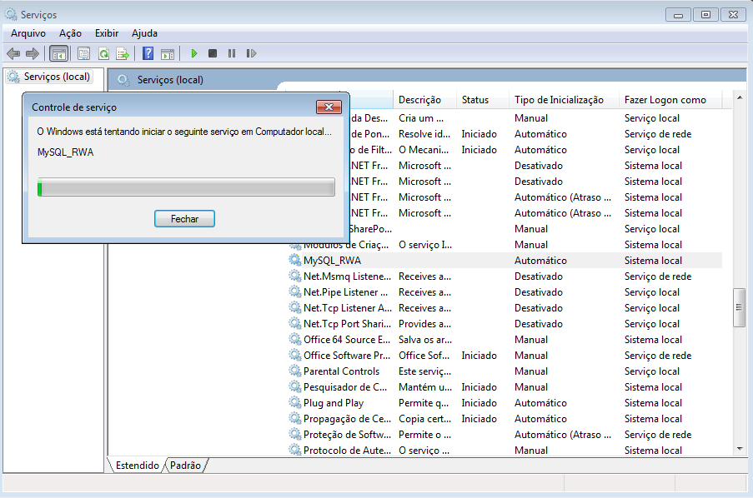Select the Net.Tcp Port Shari... service name
This screenshot has height=498, width=753.
[347, 324]
